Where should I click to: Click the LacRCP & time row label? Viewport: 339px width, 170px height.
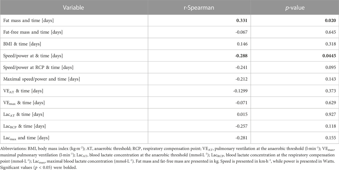(x=25, y=126)
